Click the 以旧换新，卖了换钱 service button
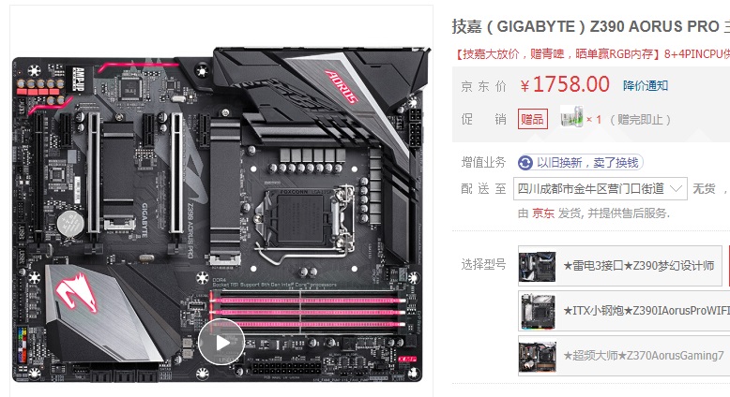 click(x=580, y=163)
